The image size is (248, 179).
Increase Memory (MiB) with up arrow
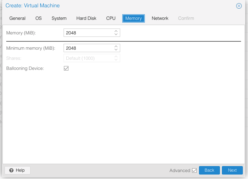tap(116, 31)
